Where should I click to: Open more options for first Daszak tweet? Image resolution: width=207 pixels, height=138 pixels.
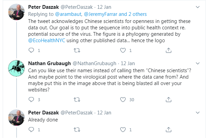(x=198, y=6)
